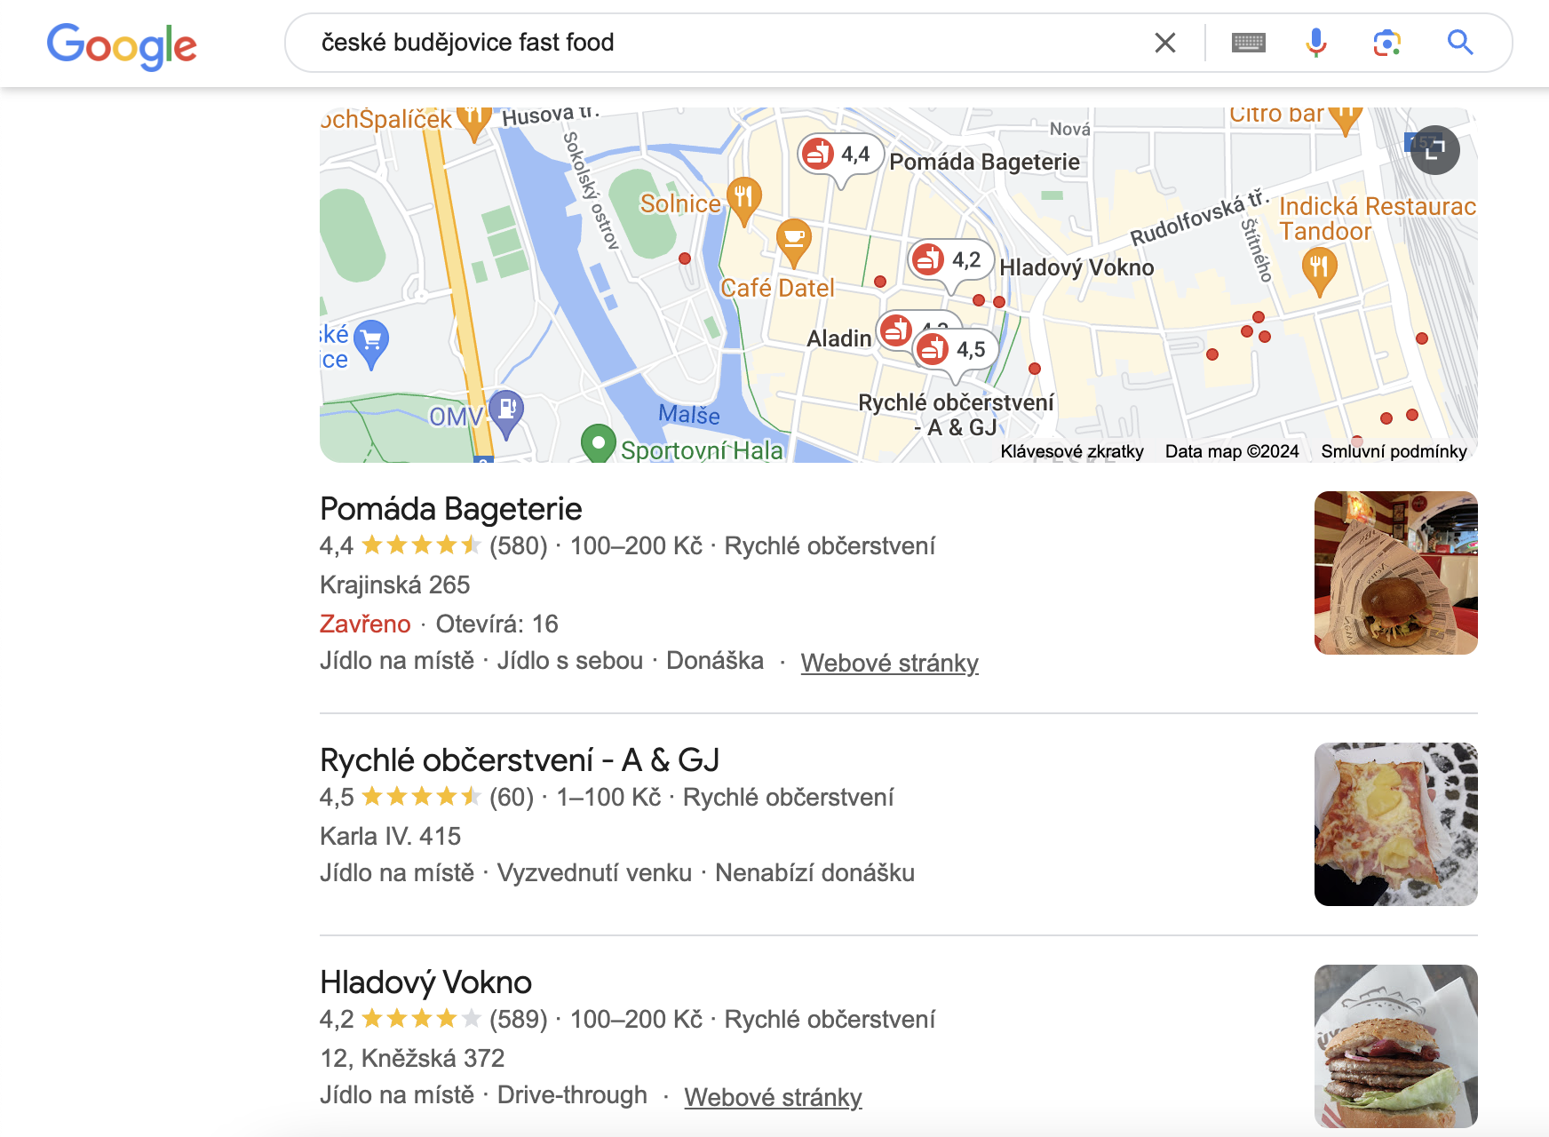Image resolution: width=1549 pixels, height=1137 pixels.
Task: View the pizza slice photo thumbnail
Action: pos(1395,824)
